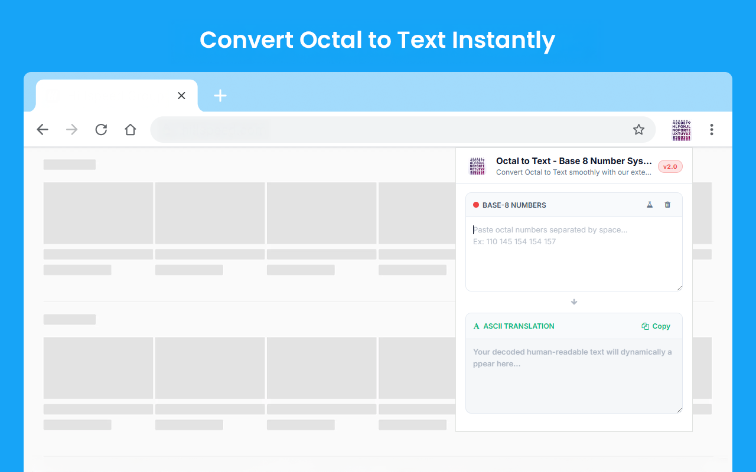Open the Octal to Text extension icon
756x472 pixels.
coord(681,129)
